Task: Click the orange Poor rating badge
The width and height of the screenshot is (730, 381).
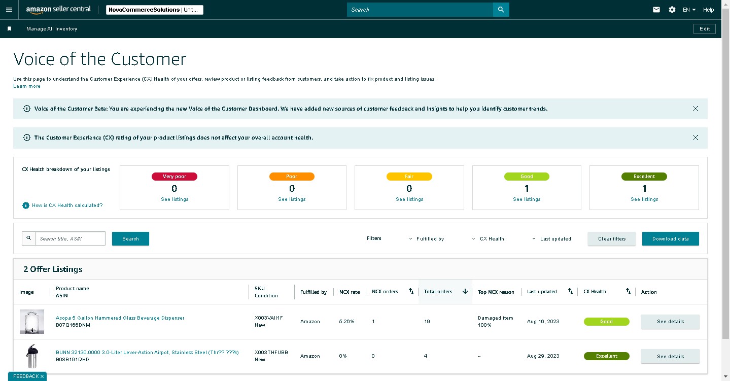Action: click(292, 177)
